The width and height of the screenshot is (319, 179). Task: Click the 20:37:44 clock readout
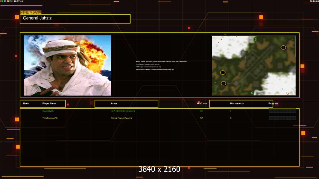pos(18,1)
